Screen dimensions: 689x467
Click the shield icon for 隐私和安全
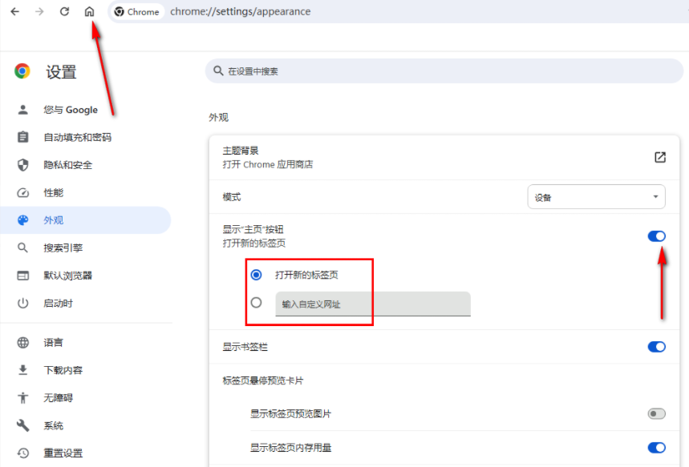coord(22,164)
